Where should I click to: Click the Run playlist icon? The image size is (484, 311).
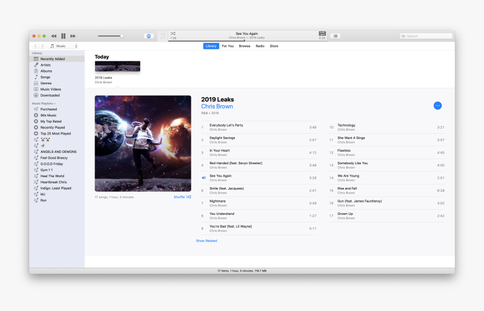36,200
